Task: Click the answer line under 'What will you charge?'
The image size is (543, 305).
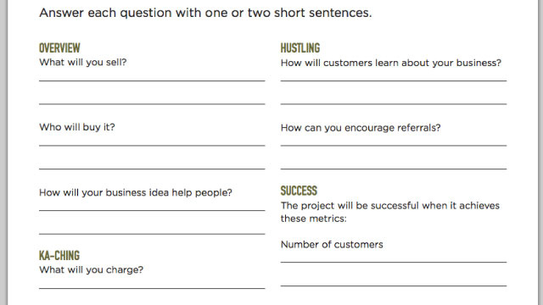Action: (x=152, y=288)
